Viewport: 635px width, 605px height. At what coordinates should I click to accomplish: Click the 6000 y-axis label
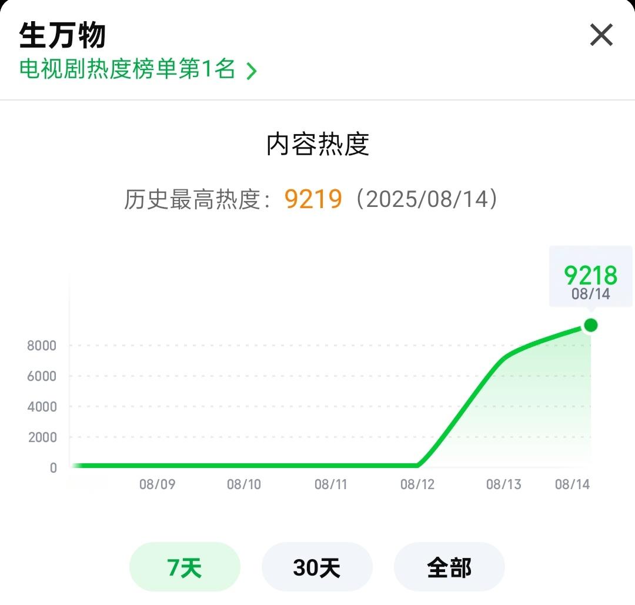pyautogui.click(x=42, y=376)
